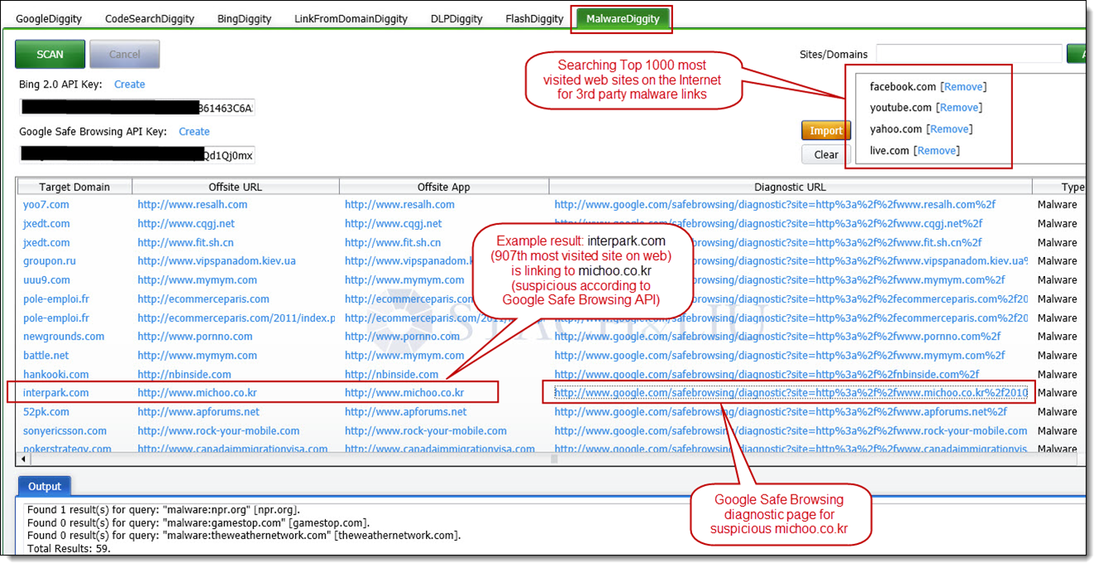Open the 52pk.com target domain link
The image size is (1099, 568).
point(46,412)
